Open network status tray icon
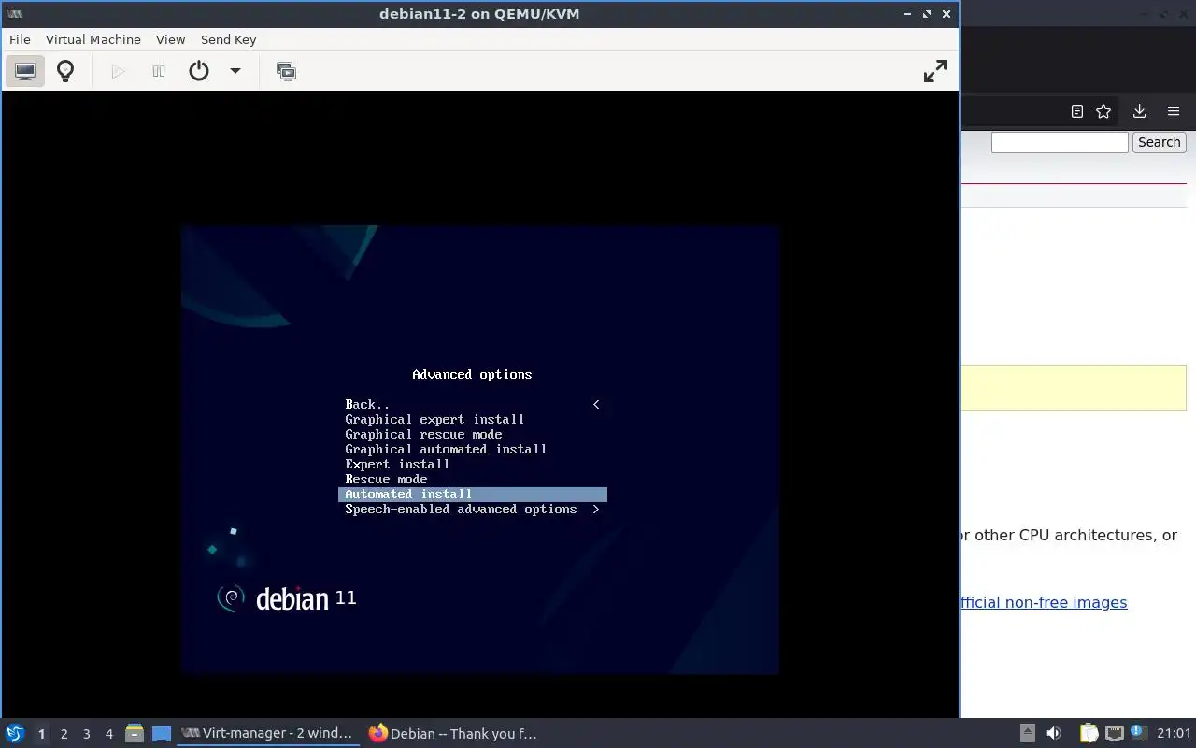Viewport: 1196px width, 748px height. point(1114,733)
